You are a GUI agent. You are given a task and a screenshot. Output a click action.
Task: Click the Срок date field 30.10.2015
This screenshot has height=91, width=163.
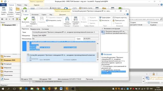pyautogui.click(x=91, y=39)
